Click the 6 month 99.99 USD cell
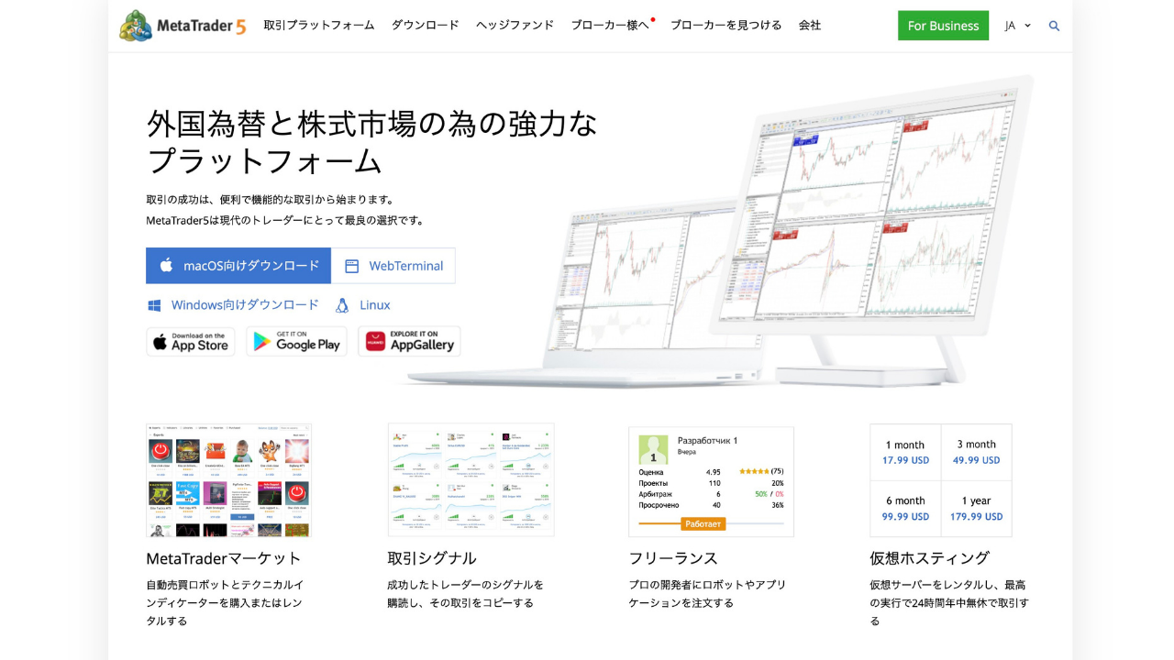The image size is (1174, 660). (x=905, y=509)
